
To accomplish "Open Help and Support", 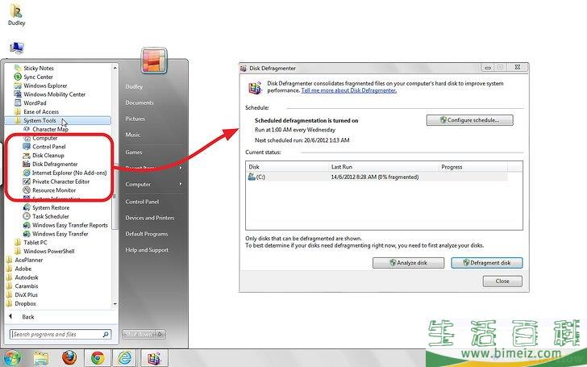I will tap(147, 250).
